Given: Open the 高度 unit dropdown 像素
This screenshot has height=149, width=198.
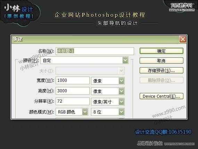Looking at the screenshot, I should pos(108,91).
